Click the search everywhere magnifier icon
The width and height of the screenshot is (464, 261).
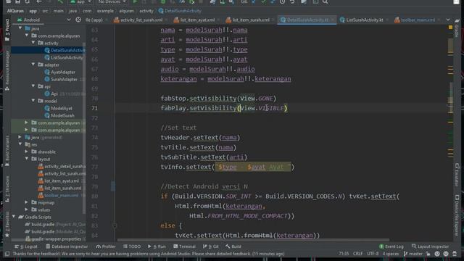pos(325,1)
